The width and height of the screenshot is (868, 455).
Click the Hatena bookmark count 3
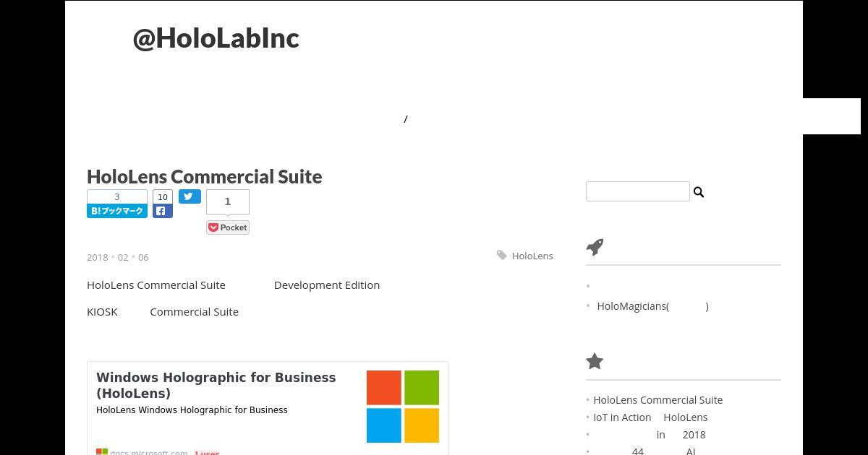(x=117, y=196)
